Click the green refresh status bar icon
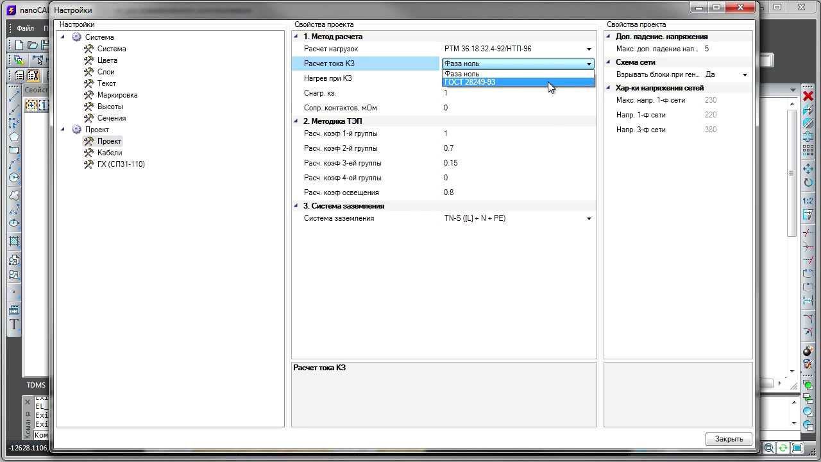This screenshot has width=821, height=462. click(x=783, y=448)
